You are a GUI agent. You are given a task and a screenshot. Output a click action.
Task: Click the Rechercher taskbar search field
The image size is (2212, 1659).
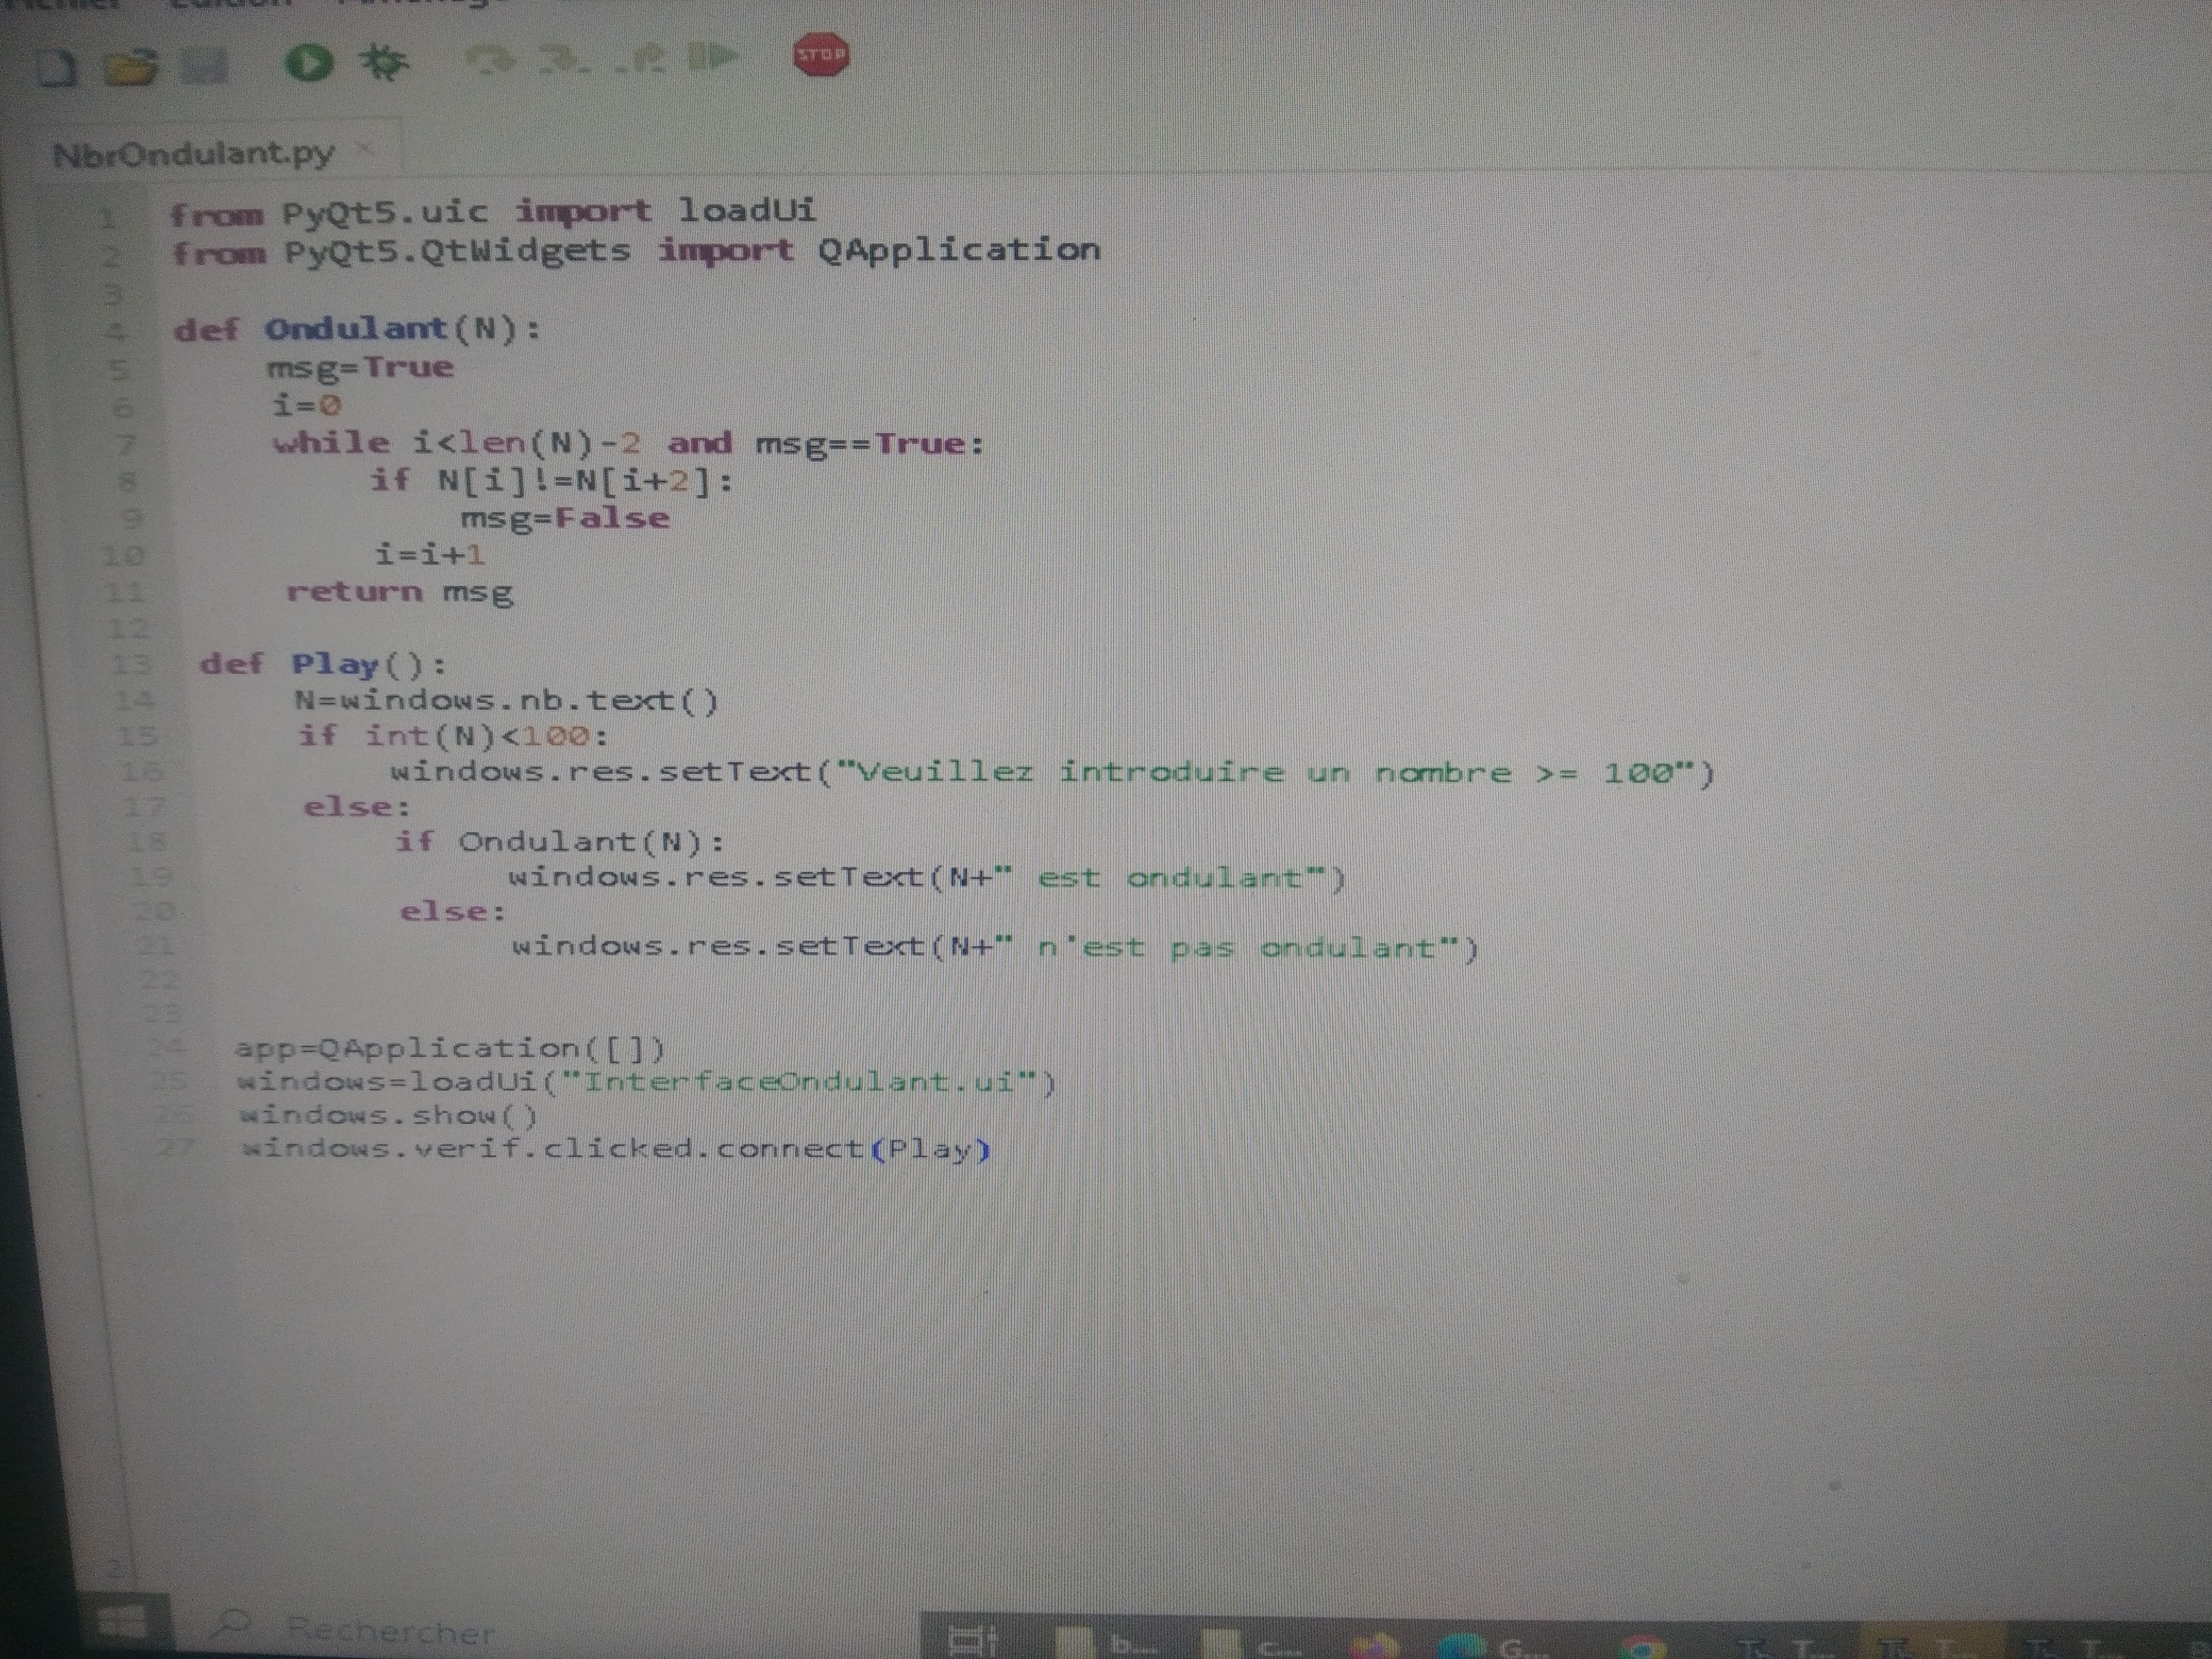tap(390, 1632)
